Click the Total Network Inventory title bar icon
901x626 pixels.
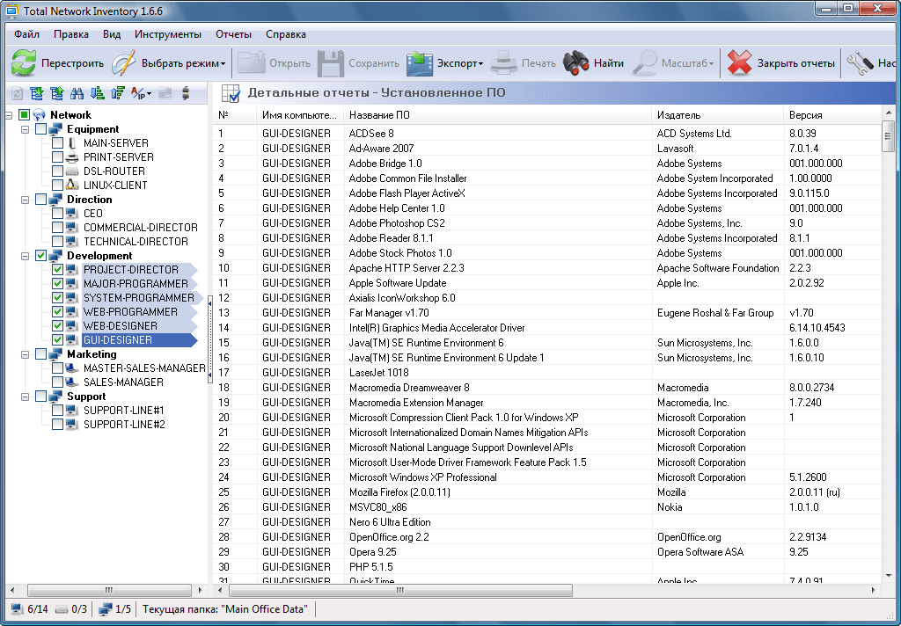tap(12, 11)
